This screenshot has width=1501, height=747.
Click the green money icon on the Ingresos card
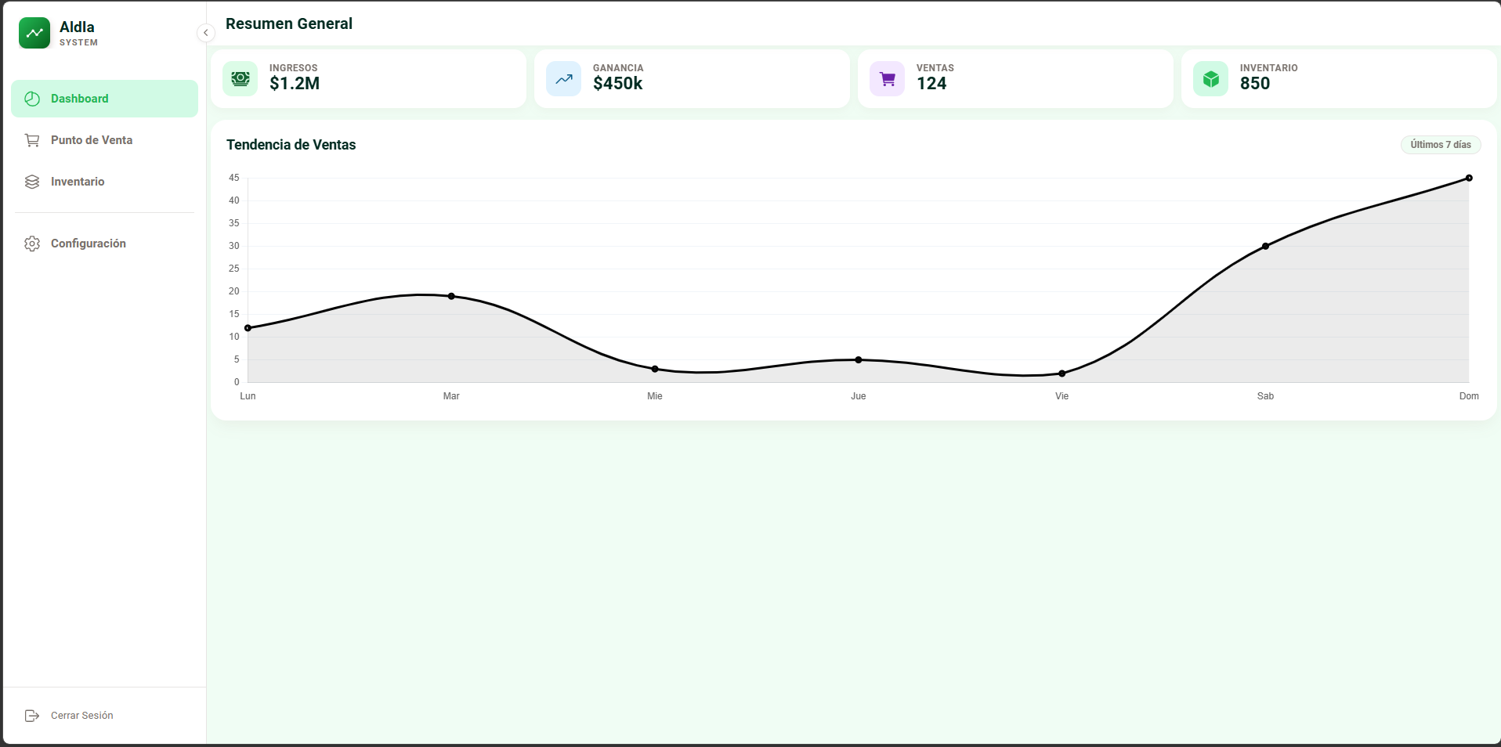241,78
